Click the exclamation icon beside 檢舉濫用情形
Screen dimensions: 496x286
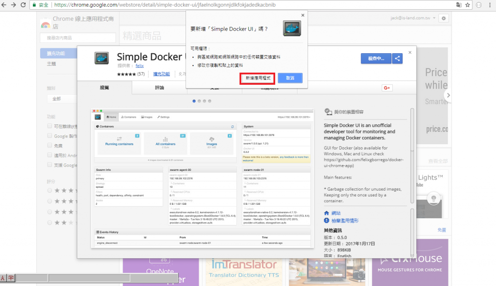(326, 221)
